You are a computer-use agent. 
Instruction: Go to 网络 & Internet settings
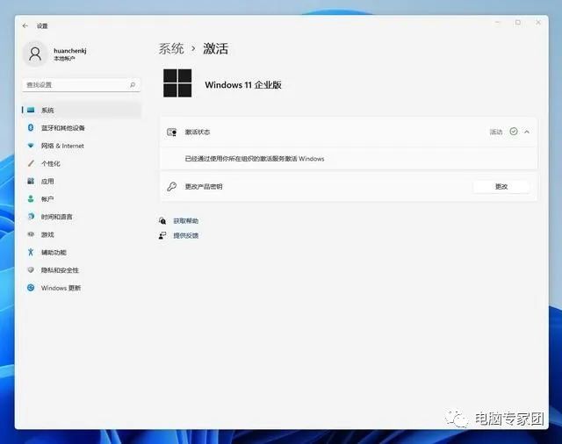pyautogui.click(x=62, y=146)
